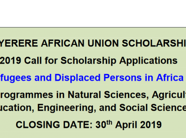This screenshot has width=186, height=138.
Task: Click the superscript 'th' after 30
Action: (x=109, y=122)
